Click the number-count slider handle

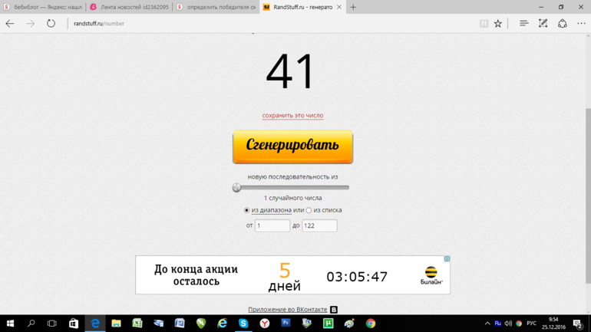click(x=236, y=187)
